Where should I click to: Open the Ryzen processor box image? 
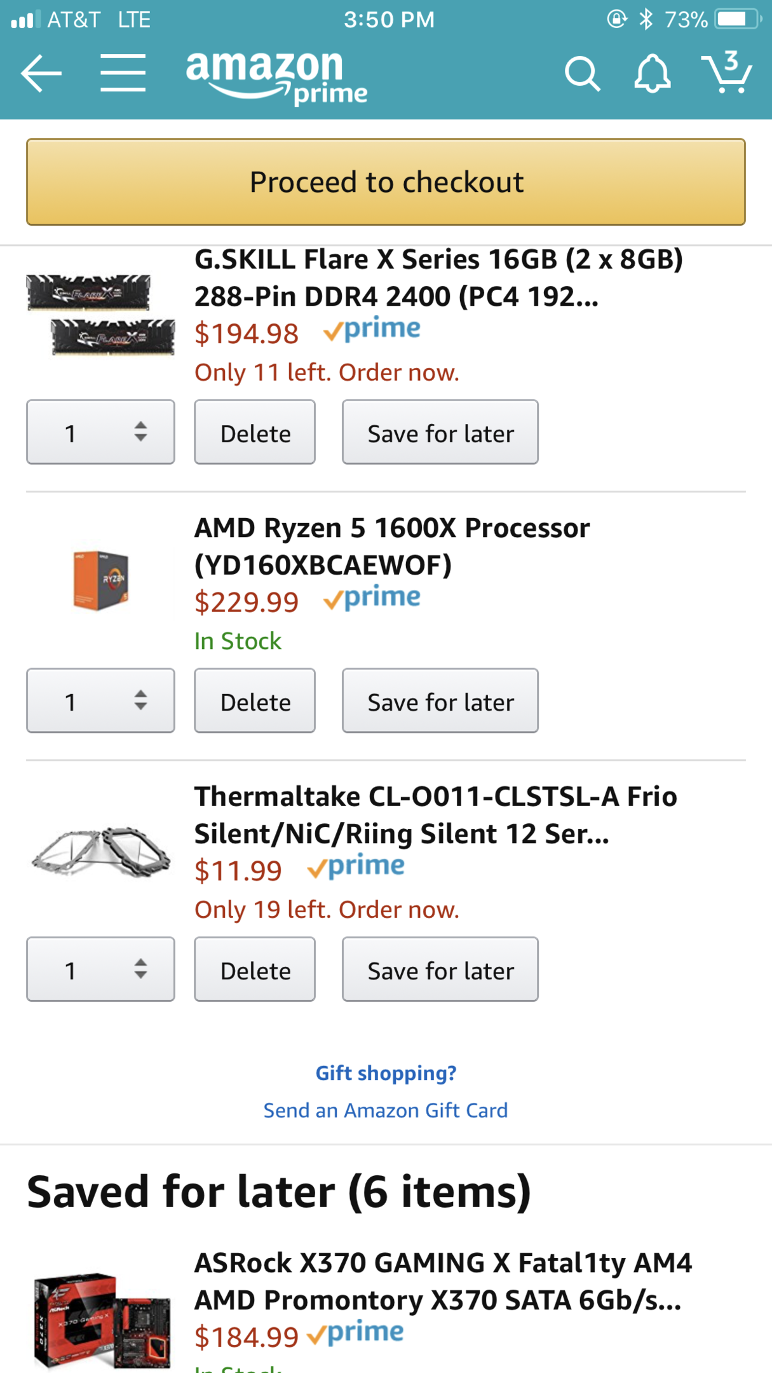pyautogui.click(x=100, y=580)
